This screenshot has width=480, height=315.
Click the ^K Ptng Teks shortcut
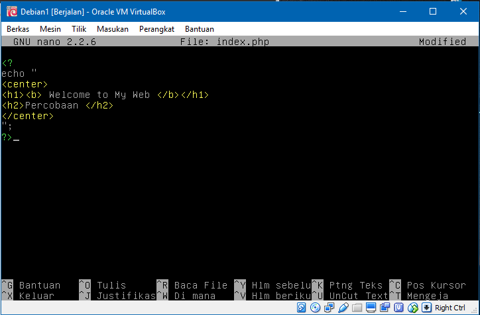(x=347, y=285)
